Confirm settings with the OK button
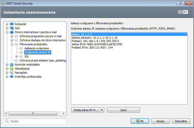Viewport: 194px width, 128px height. click(140, 121)
